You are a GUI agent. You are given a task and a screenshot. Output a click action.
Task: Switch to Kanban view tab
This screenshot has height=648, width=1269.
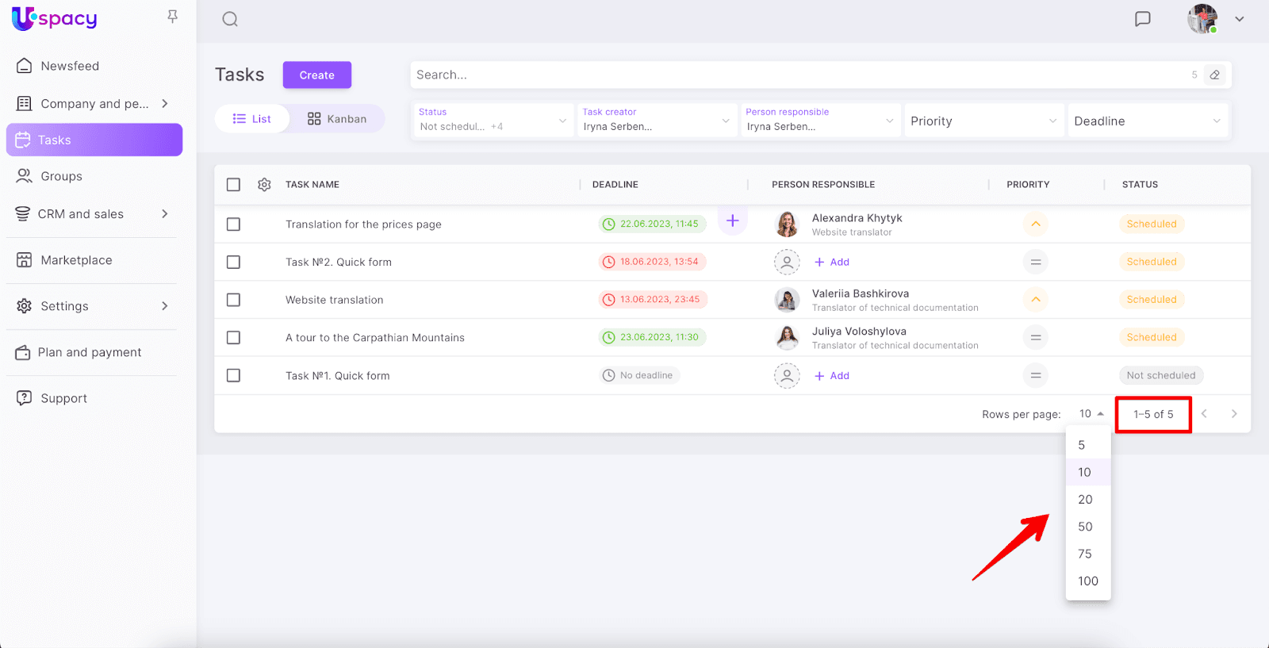pos(337,119)
